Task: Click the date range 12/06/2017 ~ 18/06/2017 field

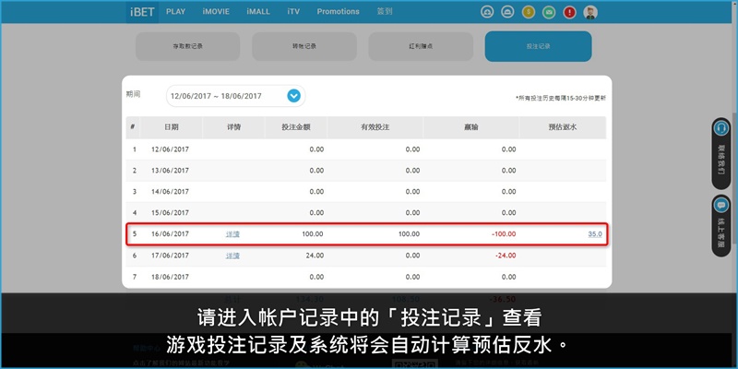Action: 236,96
